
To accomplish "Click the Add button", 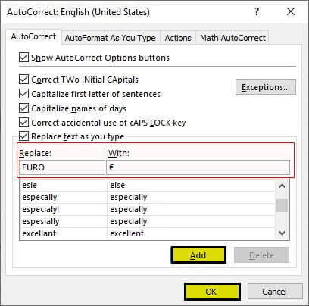I will click(x=198, y=255).
